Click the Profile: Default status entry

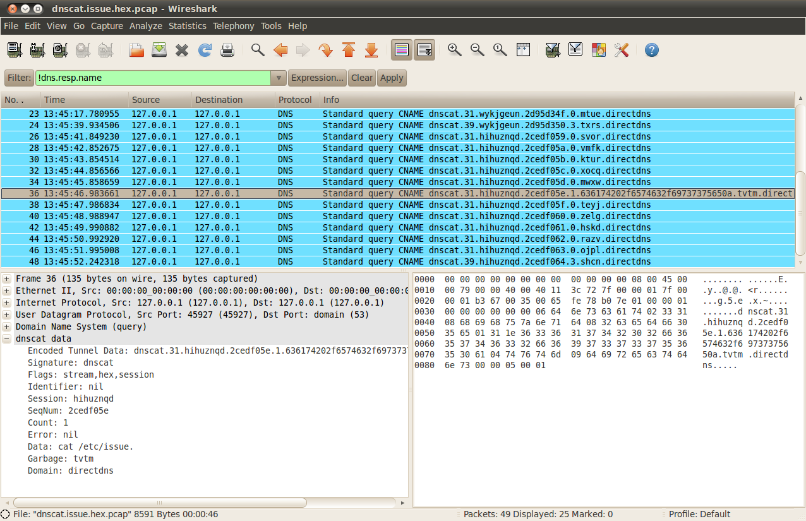click(699, 514)
